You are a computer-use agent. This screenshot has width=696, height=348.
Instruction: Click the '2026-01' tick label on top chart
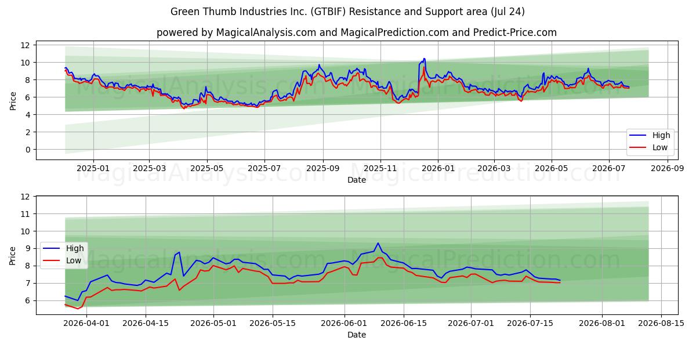pyautogui.click(x=438, y=168)
